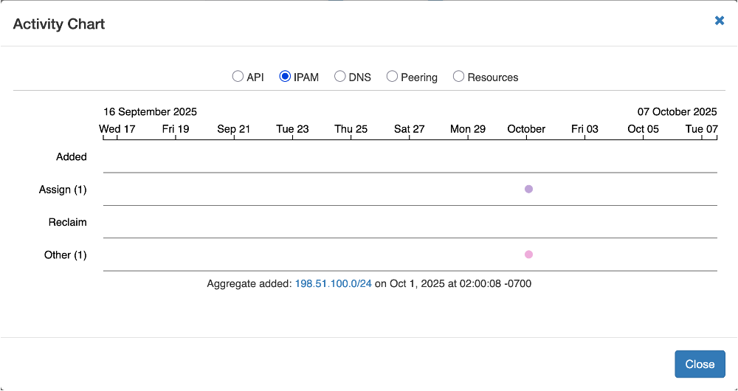738x391 pixels.
Task: Click the Assign (1) row label
Action: point(63,190)
